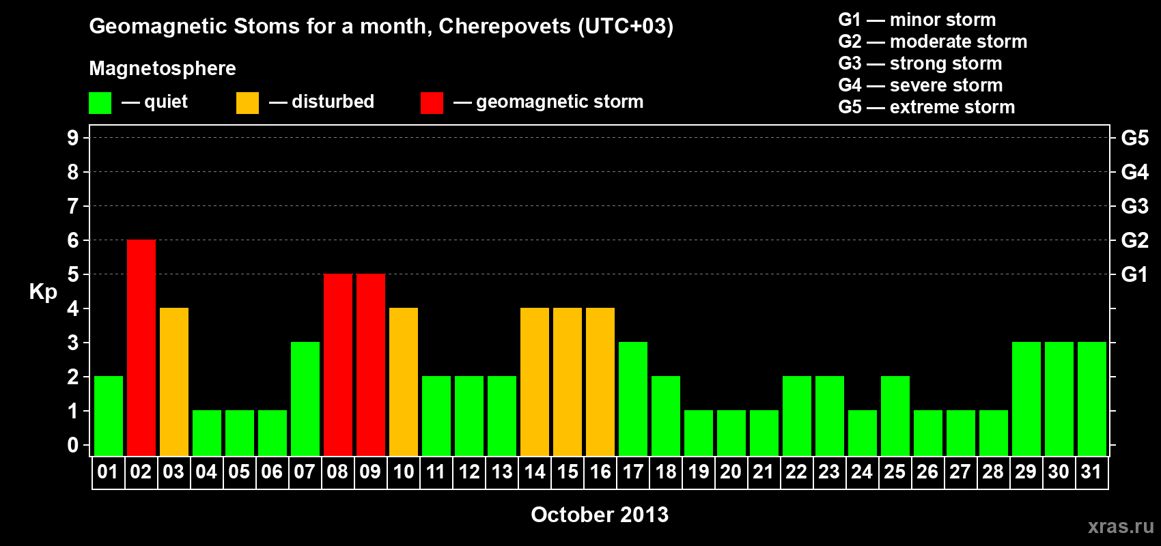The height and width of the screenshot is (546, 1161).
Task: Click the Kp value 6 on left axis
Action: pos(73,240)
